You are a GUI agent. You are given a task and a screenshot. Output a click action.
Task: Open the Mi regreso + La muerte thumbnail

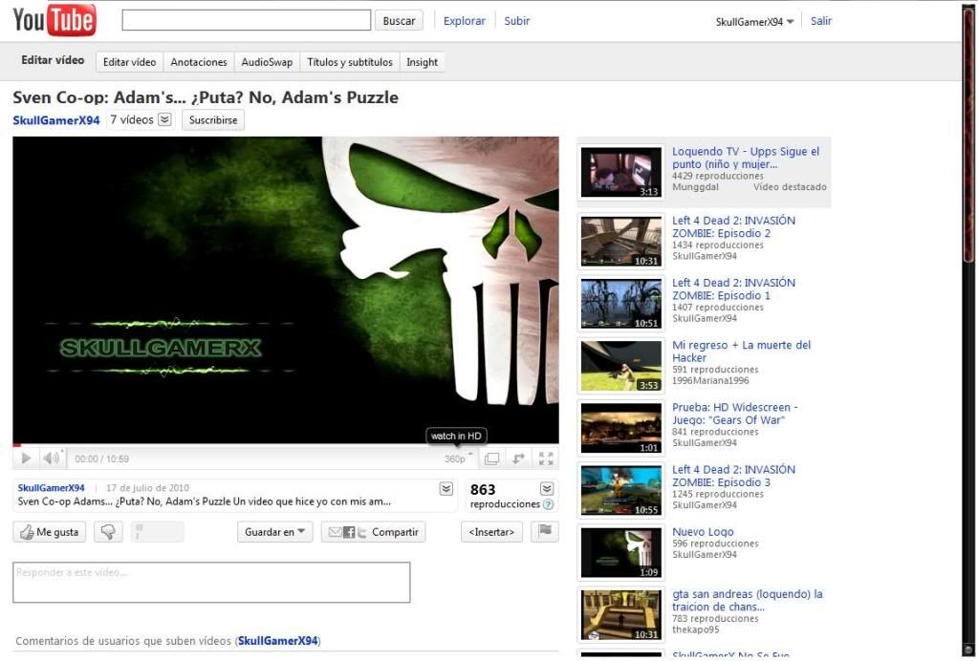coord(621,366)
